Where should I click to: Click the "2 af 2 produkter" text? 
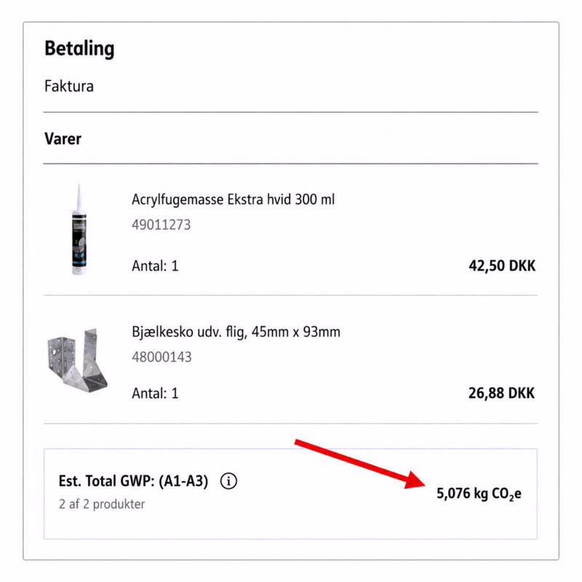[x=102, y=504]
